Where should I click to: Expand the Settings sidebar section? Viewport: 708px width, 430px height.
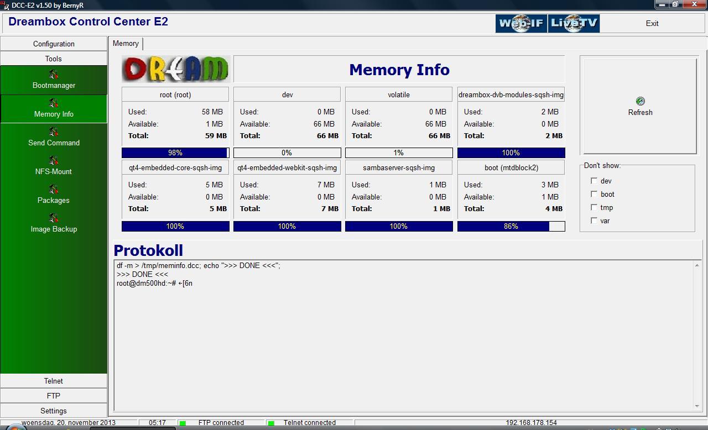pyautogui.click(x=54, y=411)
